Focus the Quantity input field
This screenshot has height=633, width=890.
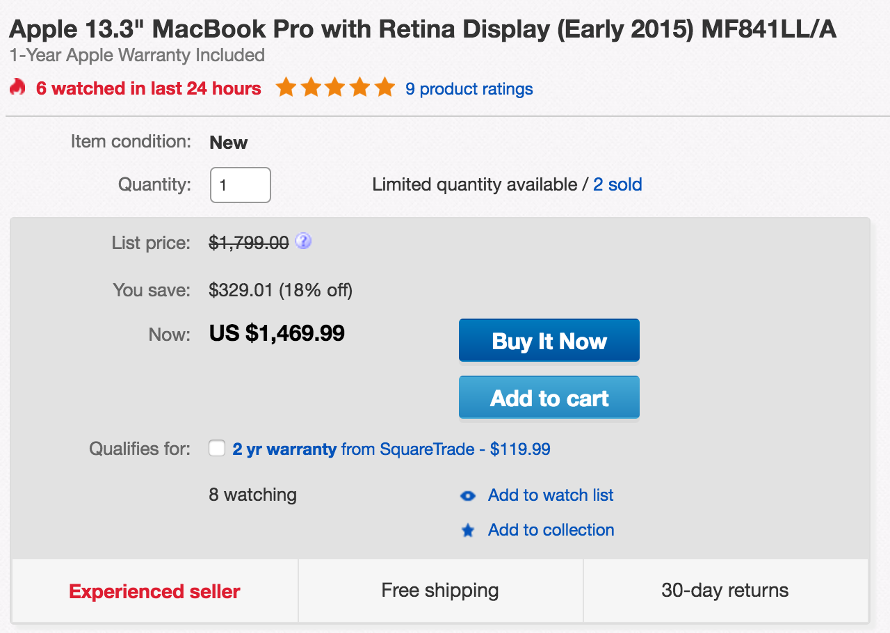pyautogui.click(x=241, y=185)
